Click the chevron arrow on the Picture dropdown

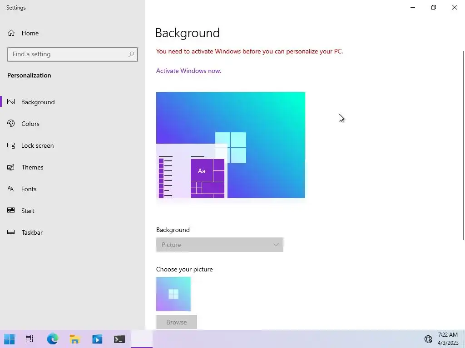click(276, 245)
